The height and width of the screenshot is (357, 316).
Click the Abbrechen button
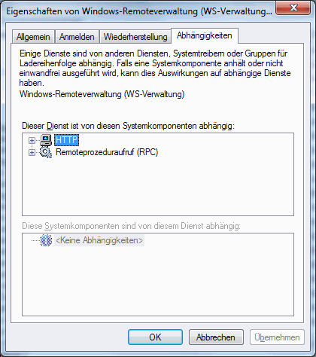tap(216, 337)
